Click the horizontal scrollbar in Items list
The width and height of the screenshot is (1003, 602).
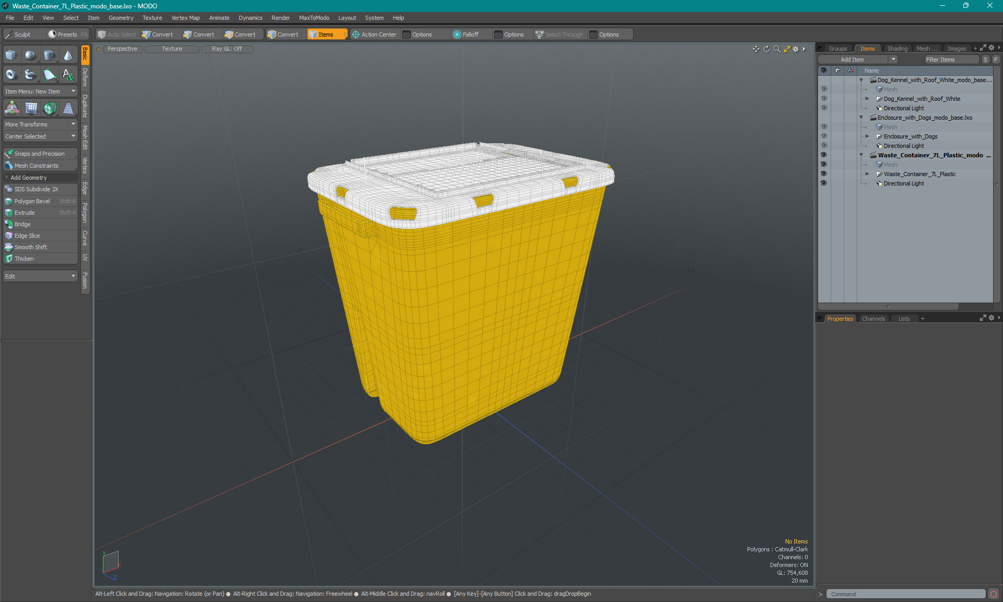click(x=888, y=306)
